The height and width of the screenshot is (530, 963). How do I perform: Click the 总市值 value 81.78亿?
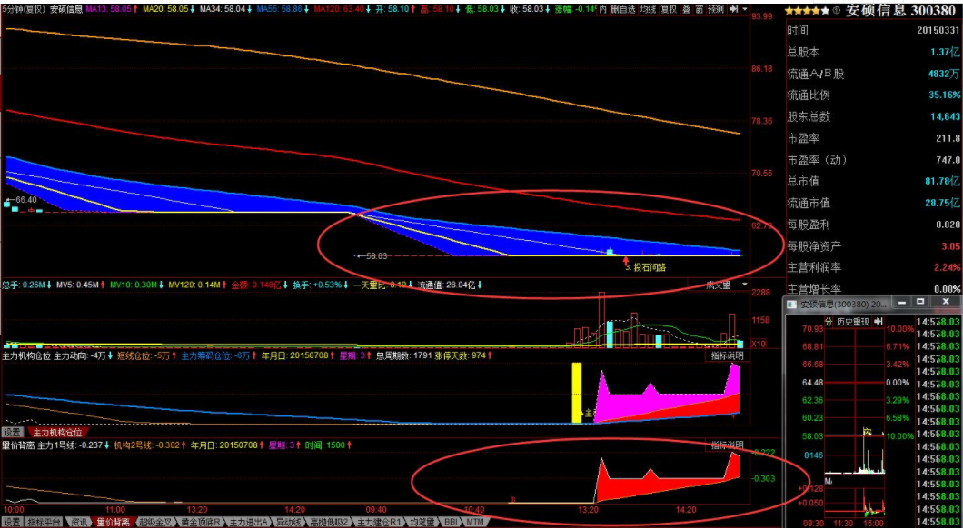[x=943, y=182]
